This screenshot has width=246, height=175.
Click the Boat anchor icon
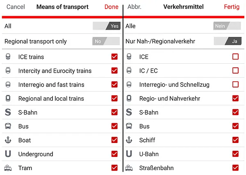[x=8, y=140]
